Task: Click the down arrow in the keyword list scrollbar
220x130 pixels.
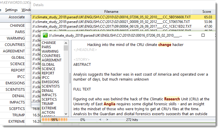Action: tap(66, 114)
